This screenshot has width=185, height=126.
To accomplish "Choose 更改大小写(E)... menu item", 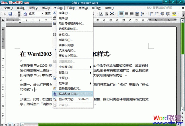I will (x=73, y=56).
